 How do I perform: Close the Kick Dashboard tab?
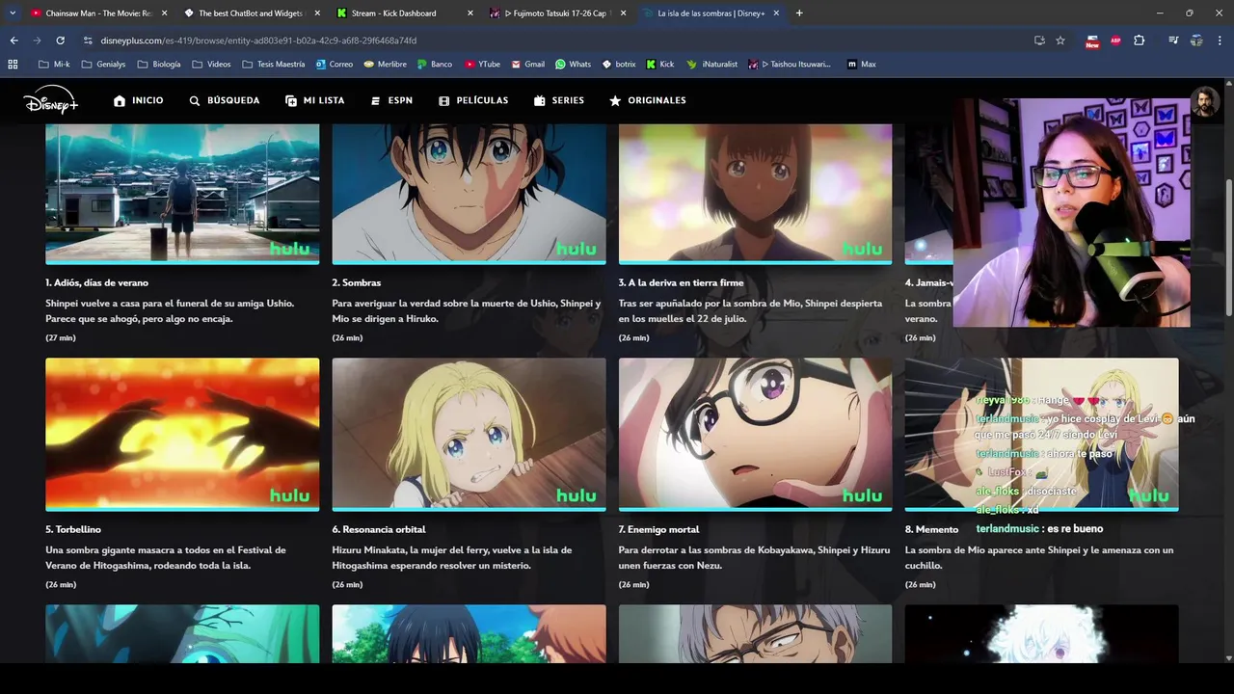pos(470,13)
